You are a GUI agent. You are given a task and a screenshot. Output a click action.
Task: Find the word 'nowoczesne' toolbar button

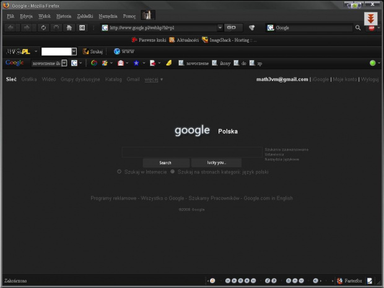click(193, 63)
